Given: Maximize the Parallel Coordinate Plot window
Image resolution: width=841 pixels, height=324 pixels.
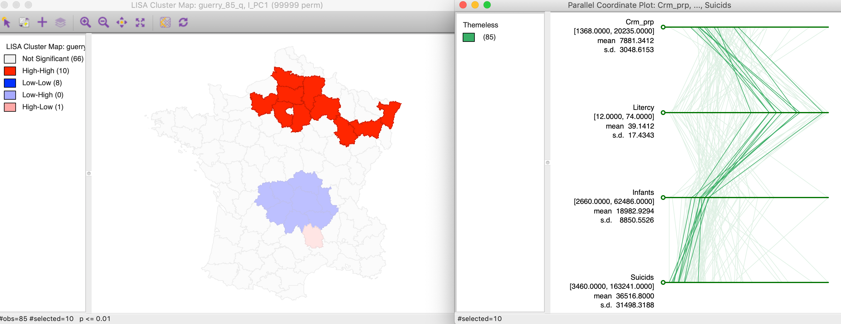Looking at the screenshot, I should tap(487, 5).
